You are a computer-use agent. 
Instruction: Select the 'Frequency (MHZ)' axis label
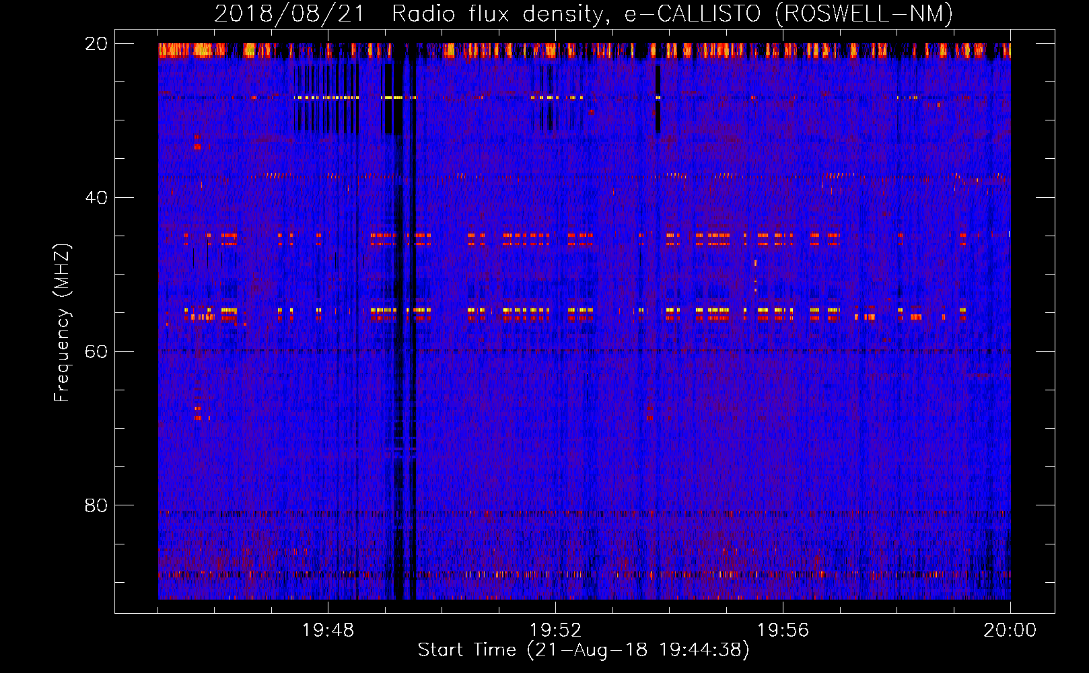coord(62,323)
